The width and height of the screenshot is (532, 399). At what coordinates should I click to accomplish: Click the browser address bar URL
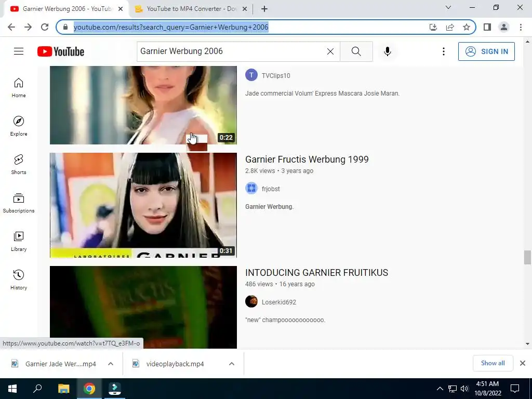[x=171, y=27]
